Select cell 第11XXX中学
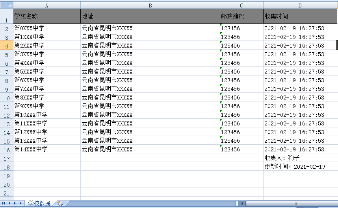This screenshot has height=208, width=338. 47,123
